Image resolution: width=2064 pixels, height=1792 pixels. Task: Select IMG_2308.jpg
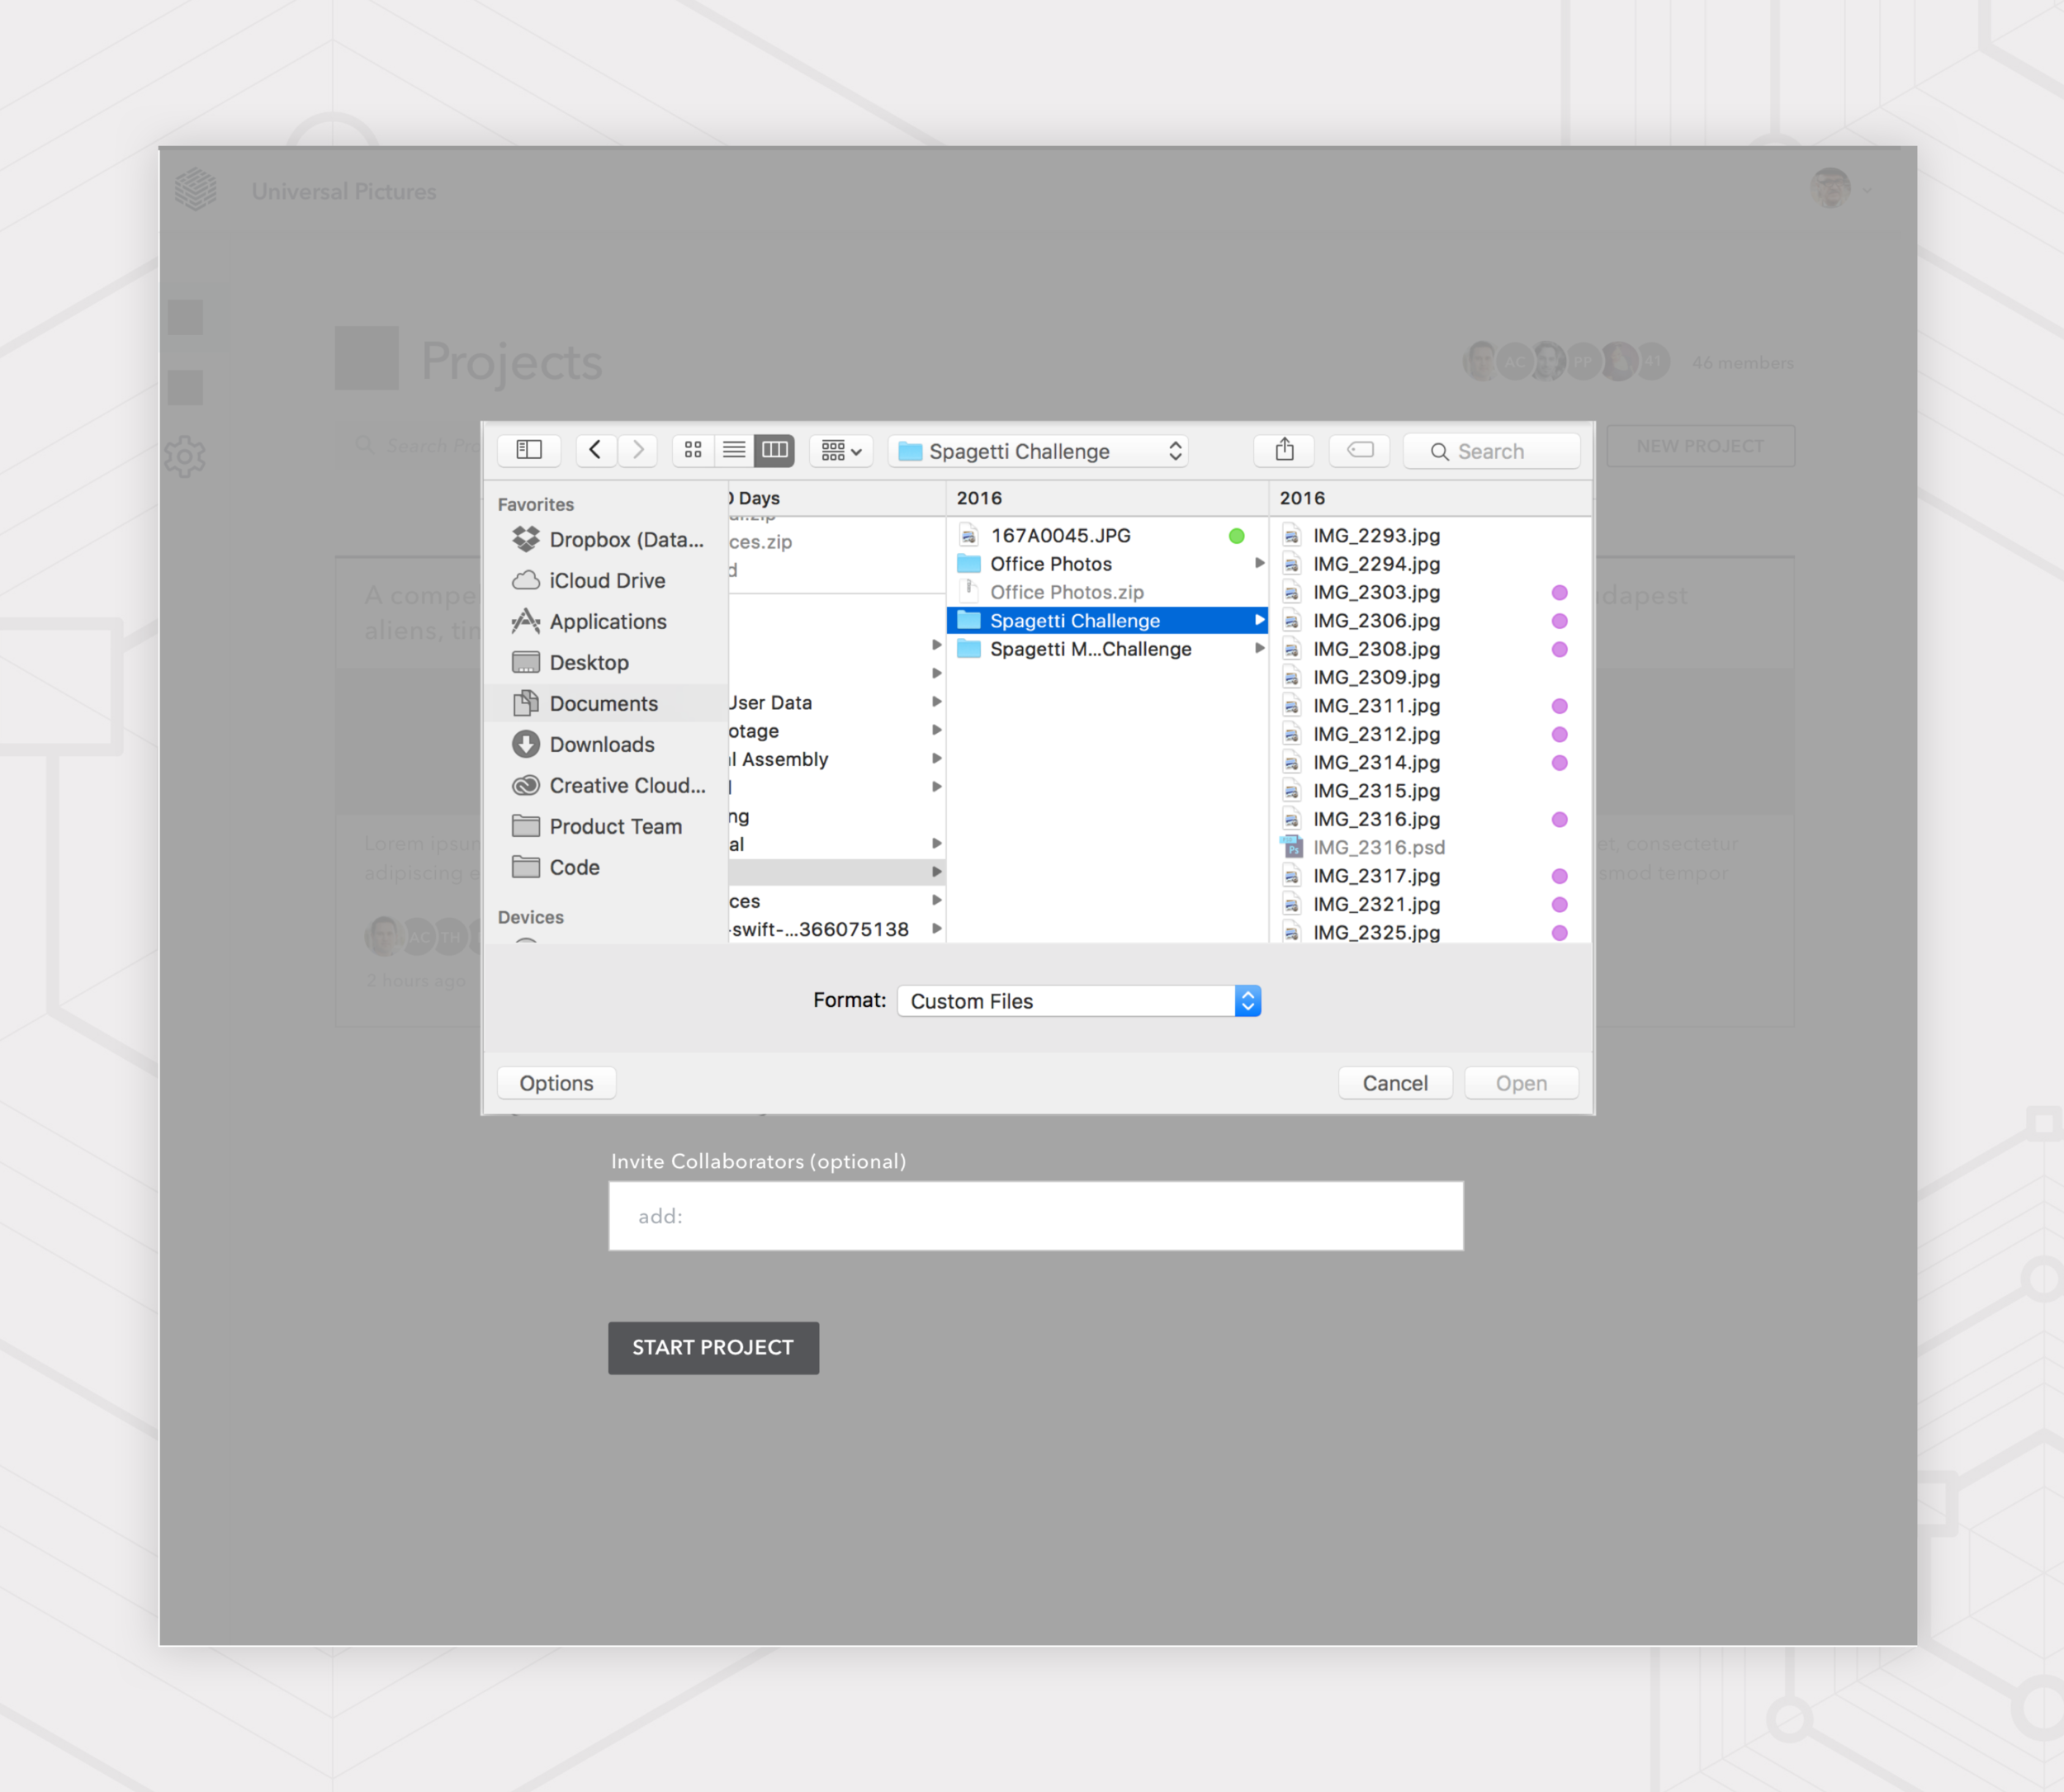(x=1430, y=649)
